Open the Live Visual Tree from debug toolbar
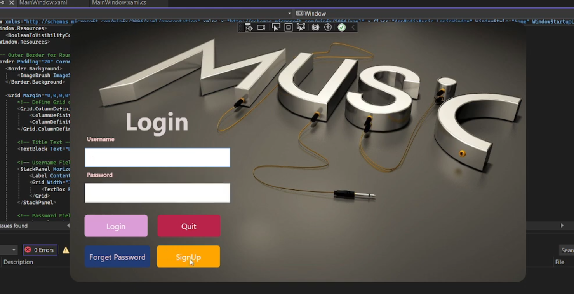This screenshot has width=574, height=294. pos(249,28)
